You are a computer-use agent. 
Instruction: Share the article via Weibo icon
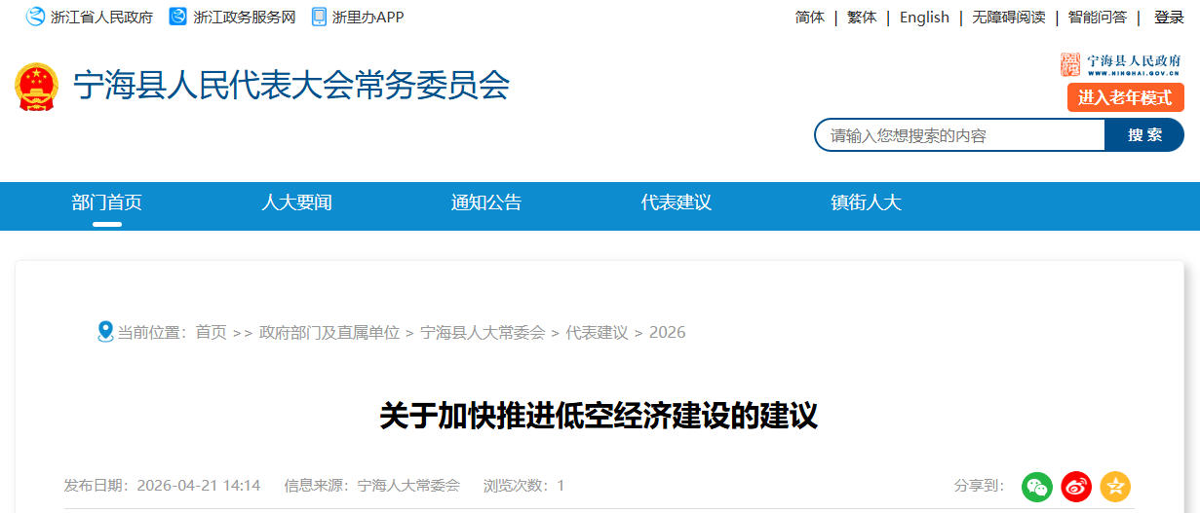pyautogui.click(x=1076, y=487)
